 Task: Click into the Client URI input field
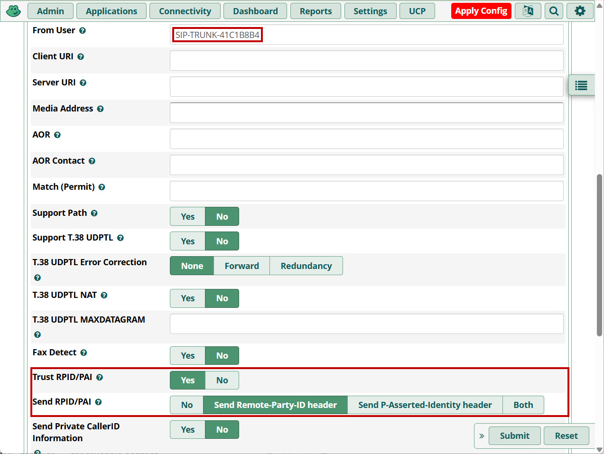(366, 61)
